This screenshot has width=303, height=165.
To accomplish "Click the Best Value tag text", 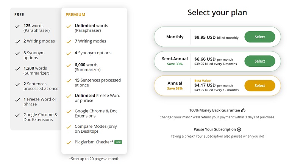I will (x=203, y=81).
